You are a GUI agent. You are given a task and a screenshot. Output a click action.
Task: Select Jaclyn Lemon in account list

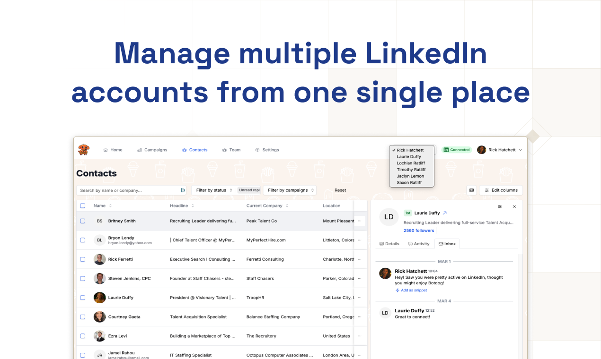pos(410,176)
